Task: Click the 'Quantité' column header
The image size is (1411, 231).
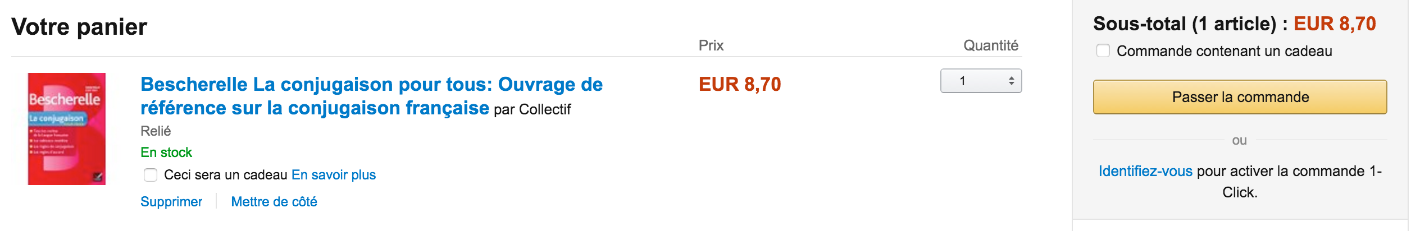Action: pyautogui.click(x=990, y=45)
